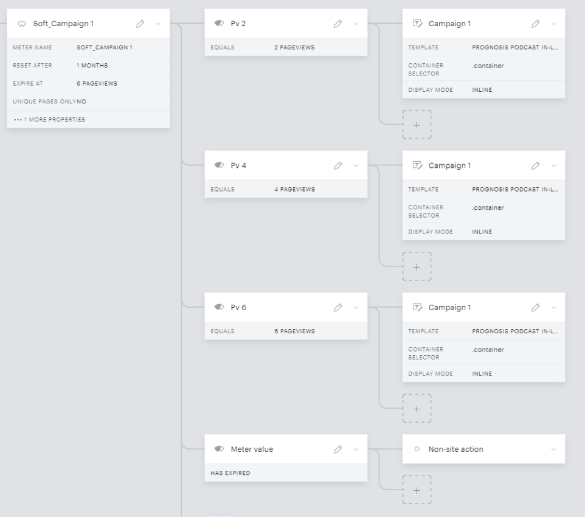Open the Non-site action dropdown chevron

tap(553, 449)
